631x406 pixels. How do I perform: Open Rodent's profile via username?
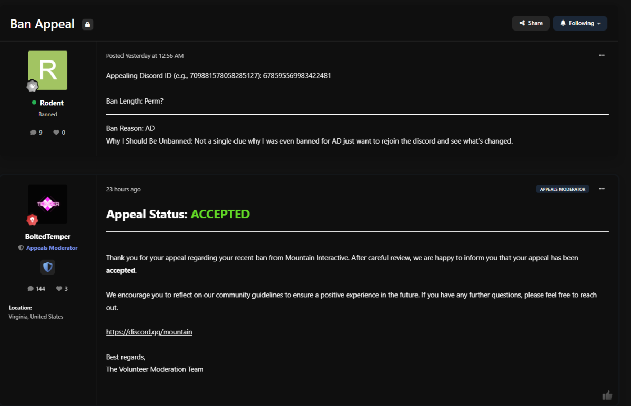[52, 103]
